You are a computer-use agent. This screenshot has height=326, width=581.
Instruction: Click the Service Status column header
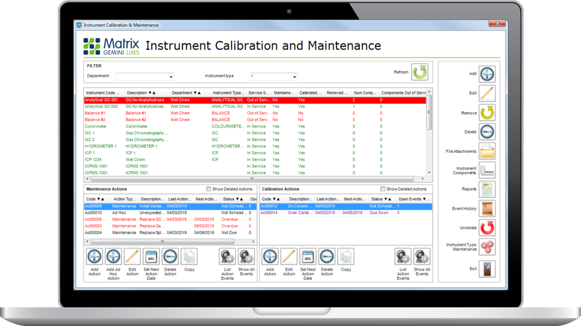259,92
